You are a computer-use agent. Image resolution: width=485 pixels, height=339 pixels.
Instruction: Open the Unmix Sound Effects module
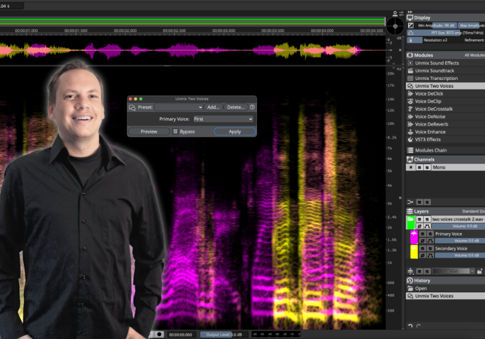(446, 63)
